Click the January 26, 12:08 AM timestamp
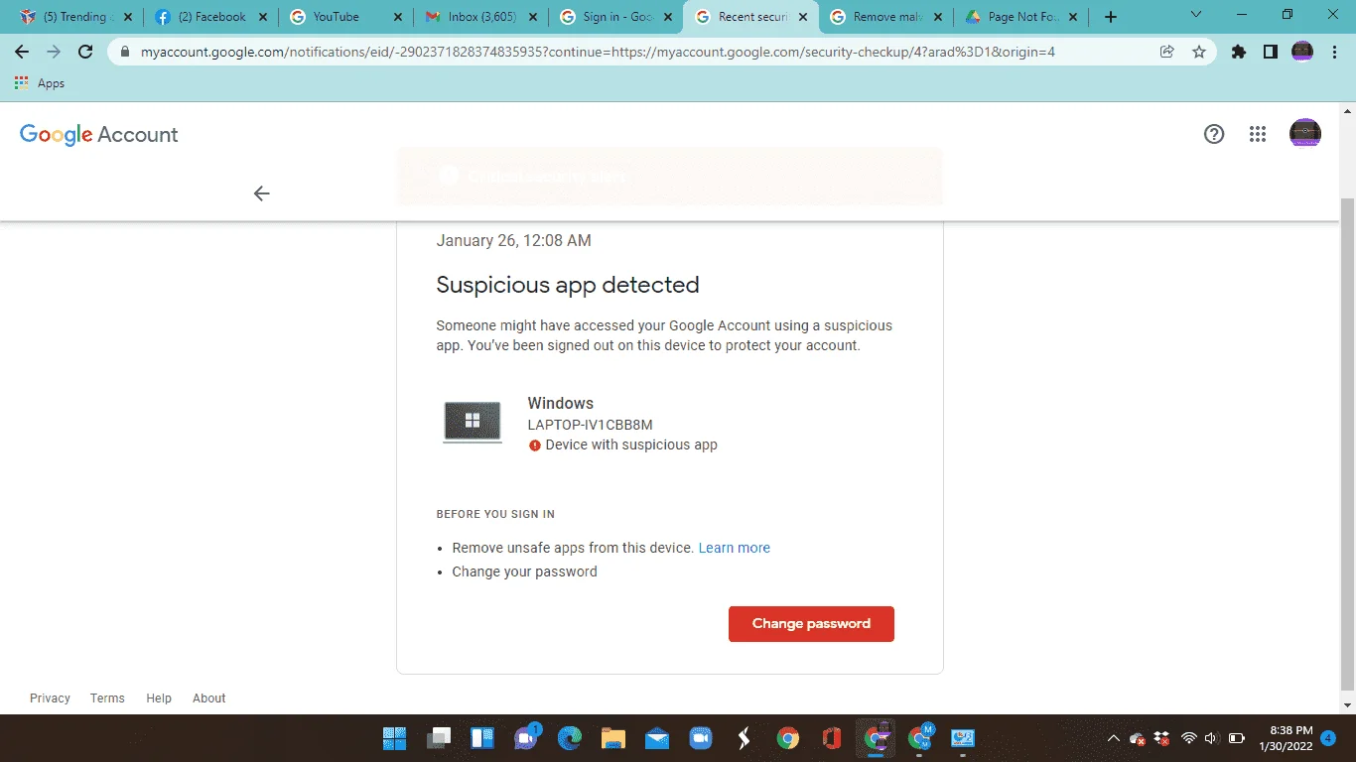1356x762 pixels. tap(514, 240)
